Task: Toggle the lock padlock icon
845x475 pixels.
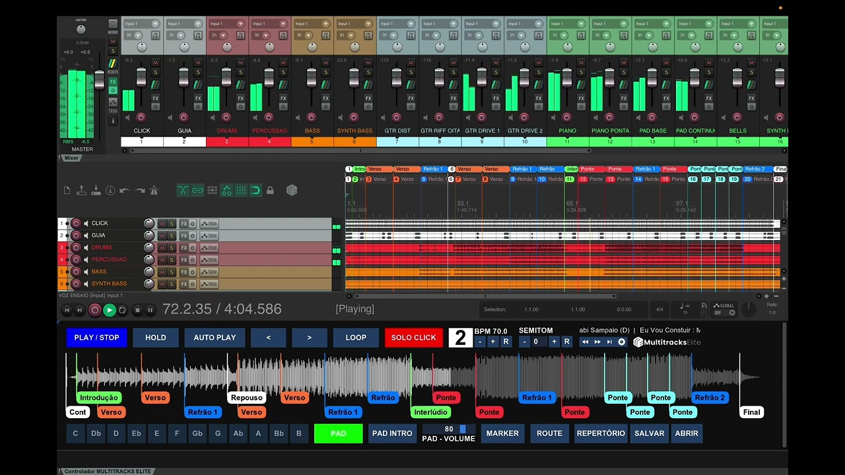Action: 270,191
